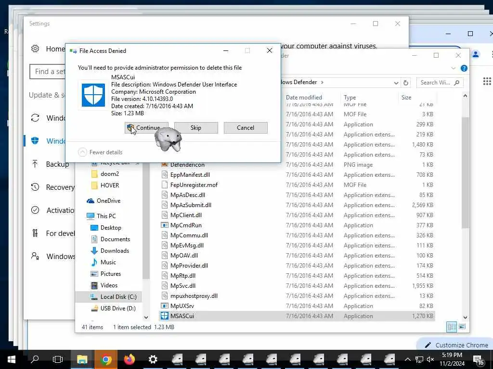This screenshot has width=493, height=369.
Task: Select the MSASCui application file
Action: [297, 316]
